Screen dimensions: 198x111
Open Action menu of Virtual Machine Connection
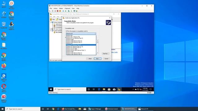coord(55,8)
